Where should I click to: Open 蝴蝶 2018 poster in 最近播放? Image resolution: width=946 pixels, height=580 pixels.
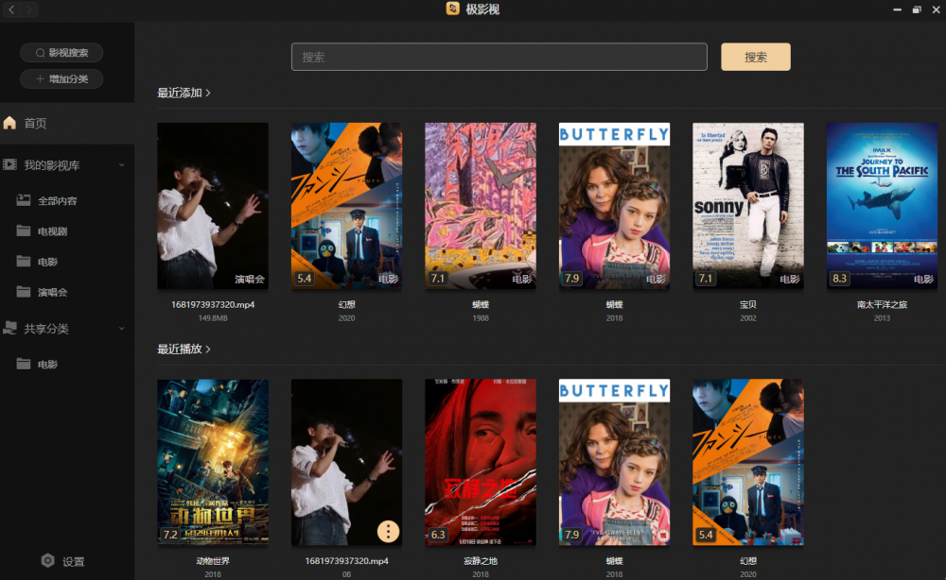click(x=614, y=462)
